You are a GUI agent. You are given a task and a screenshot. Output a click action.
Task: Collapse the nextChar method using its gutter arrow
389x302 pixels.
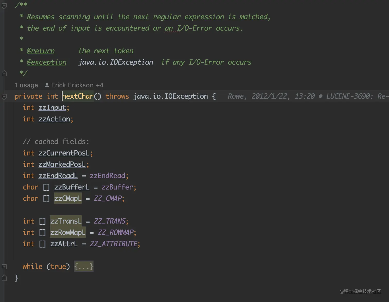[4, 97]
